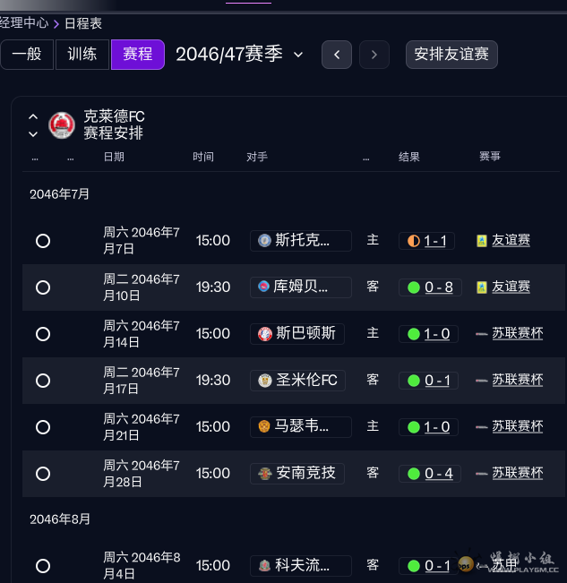Click 马瑟韦 team badge icon
567x583 pixels.
click(264, 426)
